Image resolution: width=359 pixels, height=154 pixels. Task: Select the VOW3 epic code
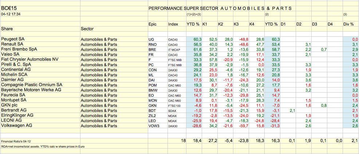[x=158, y=125]
